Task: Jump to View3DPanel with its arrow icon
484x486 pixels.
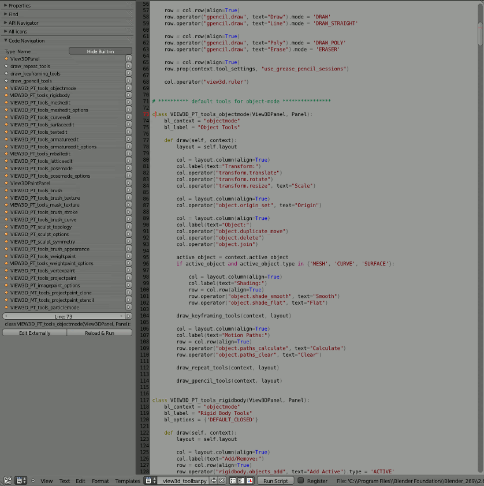Action: [x=129, y=58]
